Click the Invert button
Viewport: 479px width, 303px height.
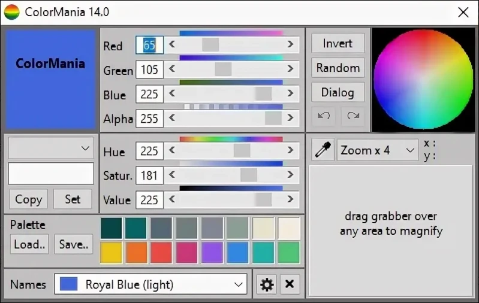[x=338, y=43]
